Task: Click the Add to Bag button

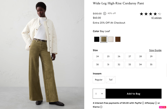Action: (134, 94)
